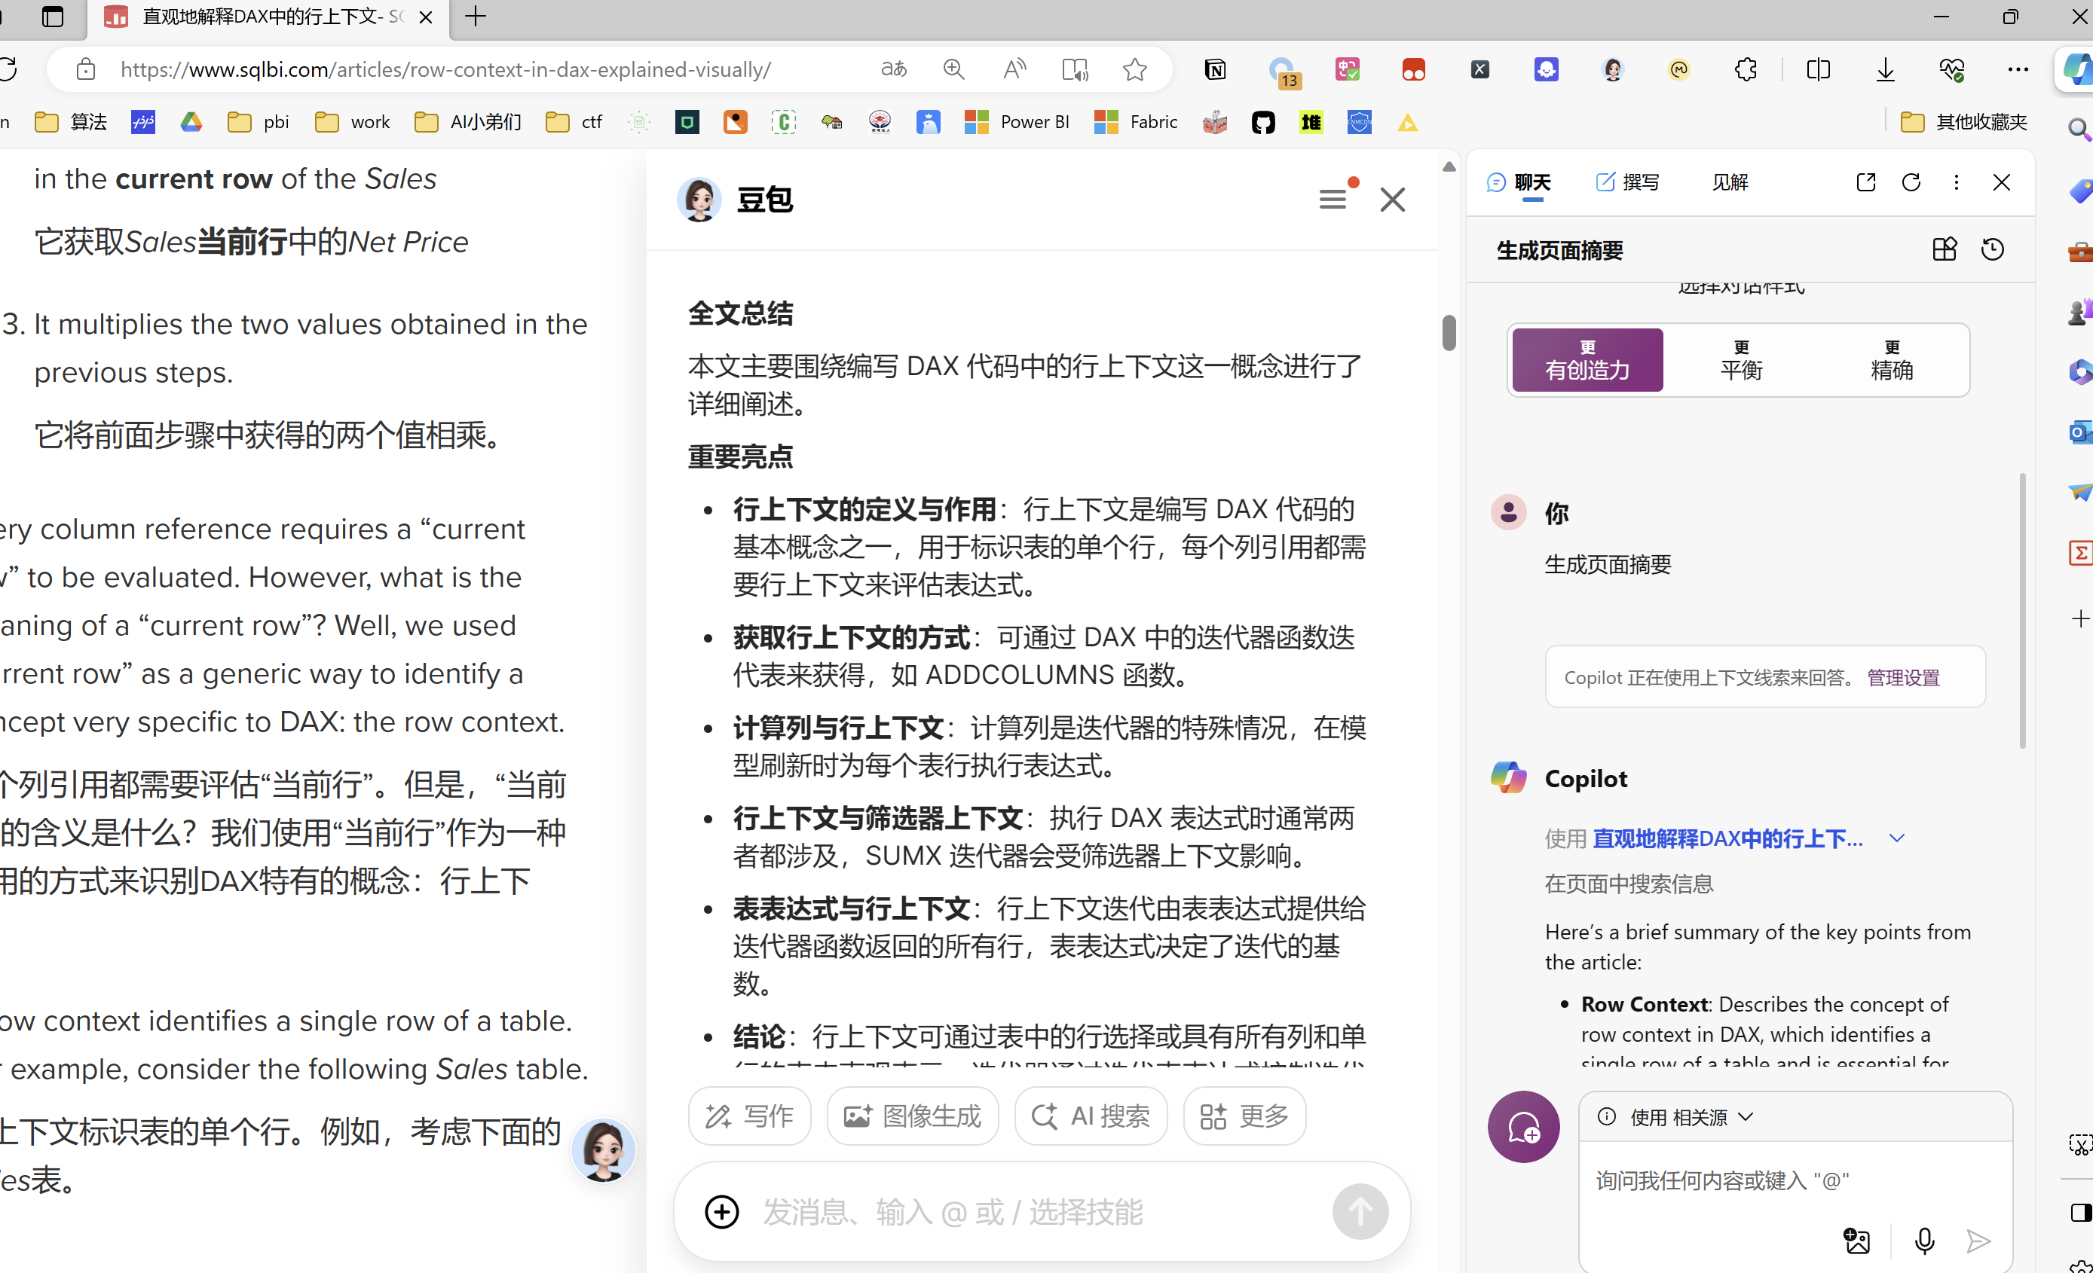Open the pbi bookmarks folder

(x=259, y=122)
